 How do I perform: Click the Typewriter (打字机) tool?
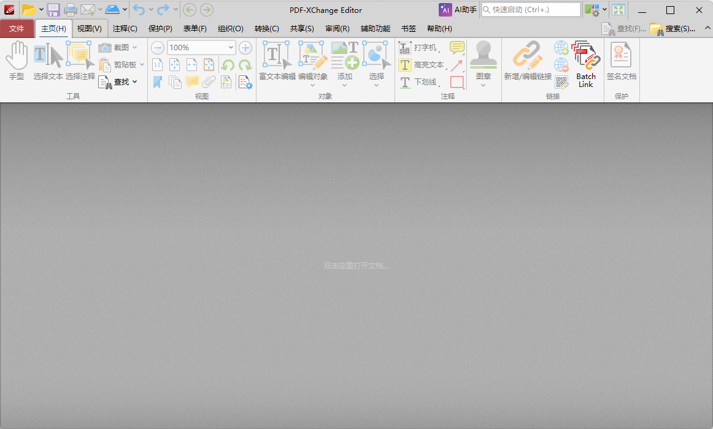coord(418,47)
